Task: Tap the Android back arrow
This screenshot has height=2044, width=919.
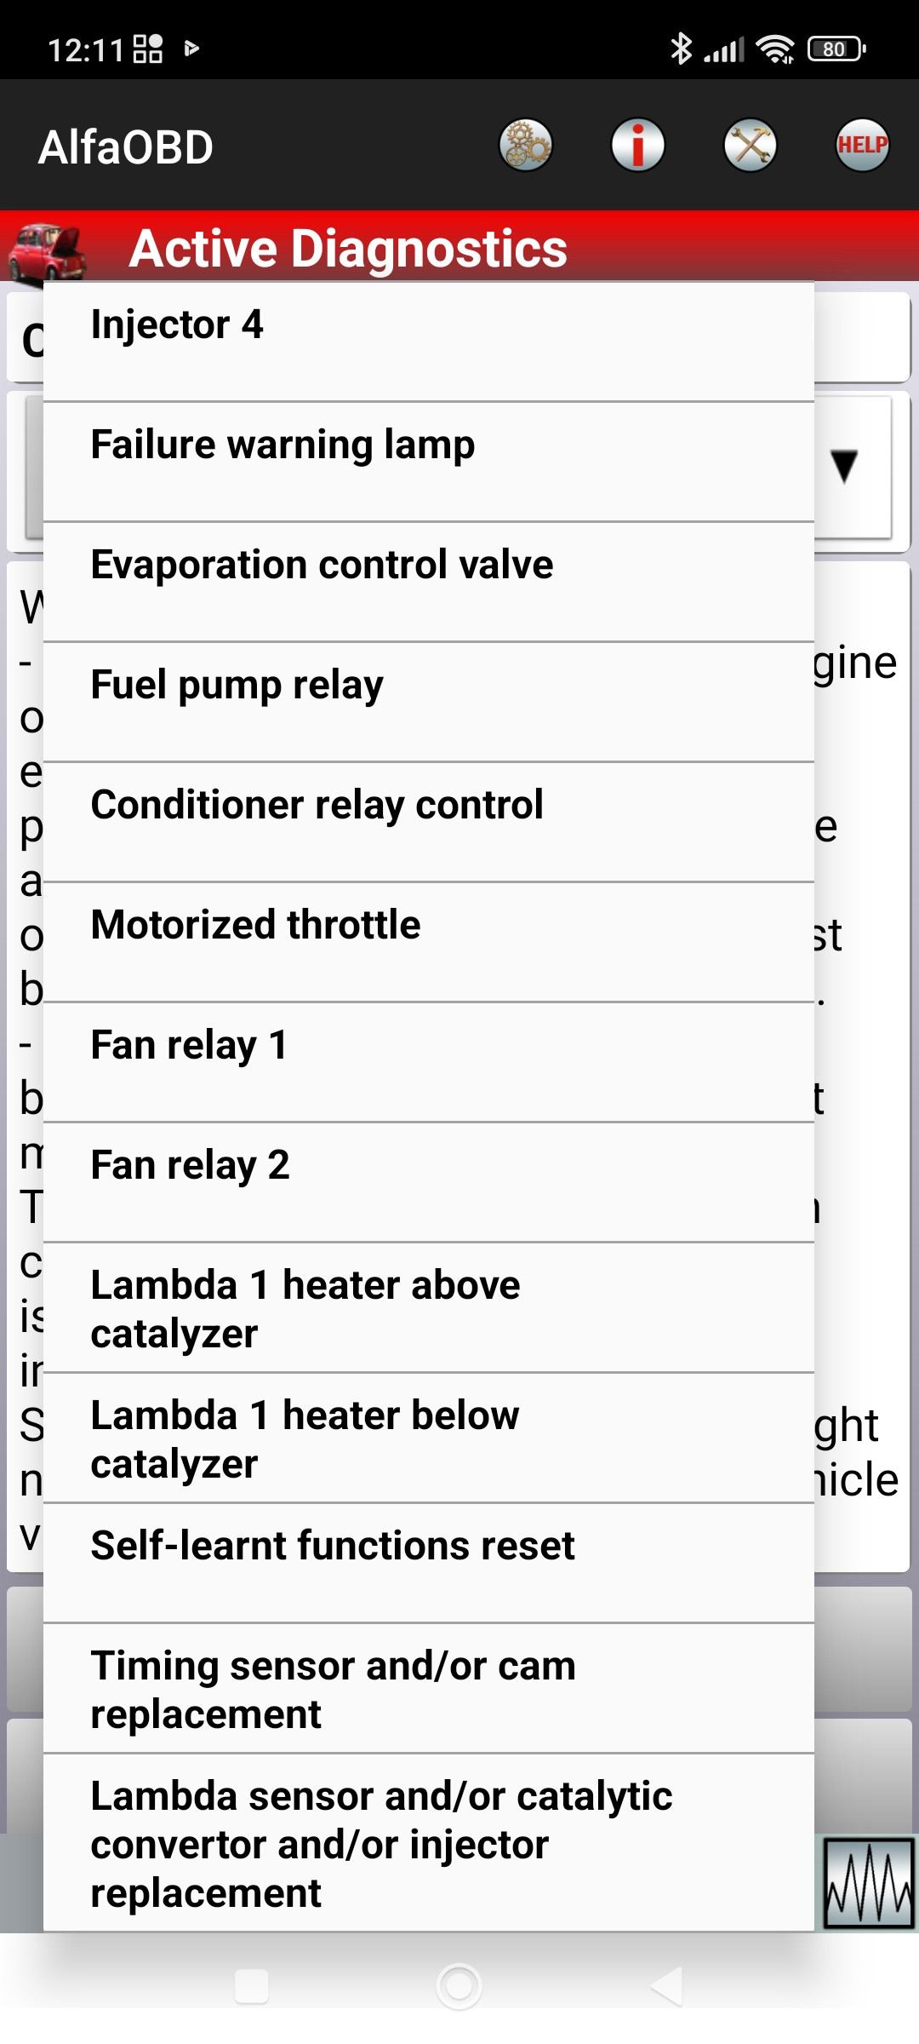Action: tap(666, 1986)
